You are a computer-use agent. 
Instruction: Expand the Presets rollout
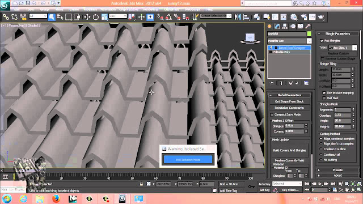pyautogui.click(x=337, y=170)
